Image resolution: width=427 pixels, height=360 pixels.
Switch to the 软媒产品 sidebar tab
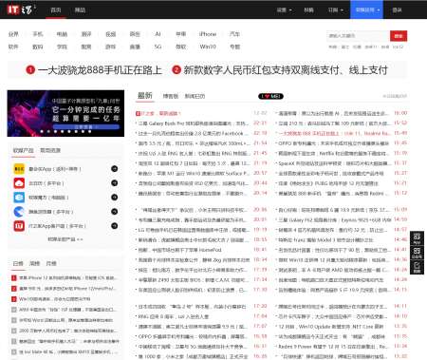pos(23,150)
